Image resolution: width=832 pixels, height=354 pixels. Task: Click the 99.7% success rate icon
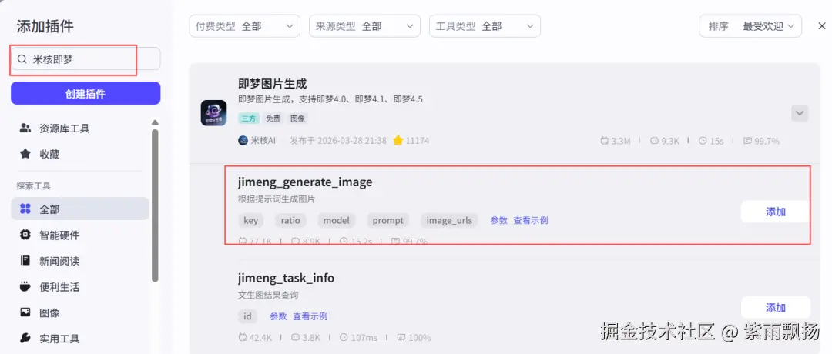747,141
